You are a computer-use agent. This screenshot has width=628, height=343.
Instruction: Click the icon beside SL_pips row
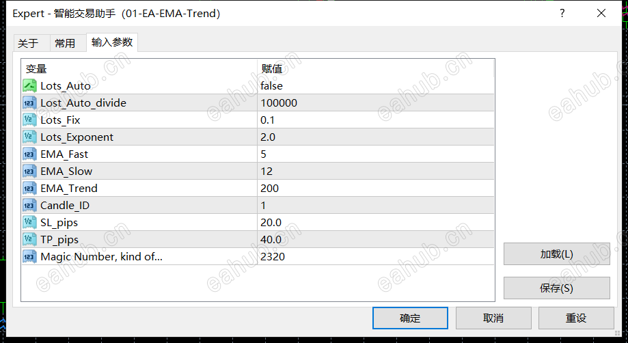tap(29, 223)
